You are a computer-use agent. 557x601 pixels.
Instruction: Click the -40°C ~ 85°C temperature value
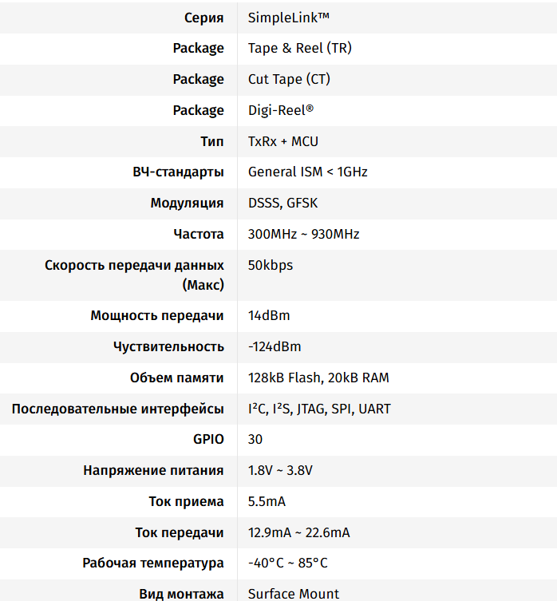tap(288, 563)
